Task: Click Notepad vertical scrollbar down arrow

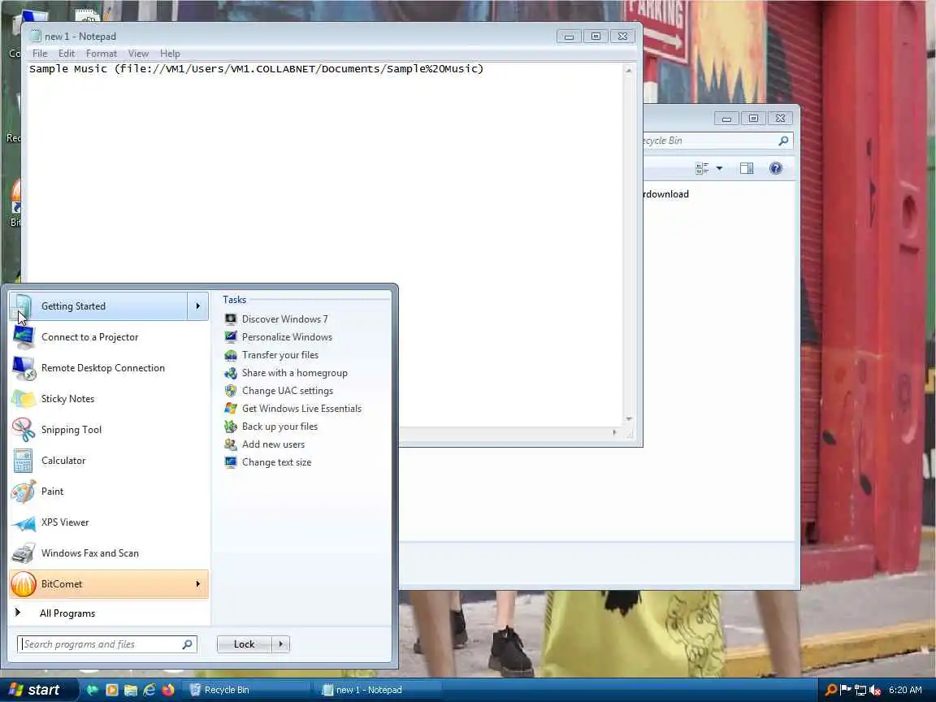Action: click(x=629, y=419)
